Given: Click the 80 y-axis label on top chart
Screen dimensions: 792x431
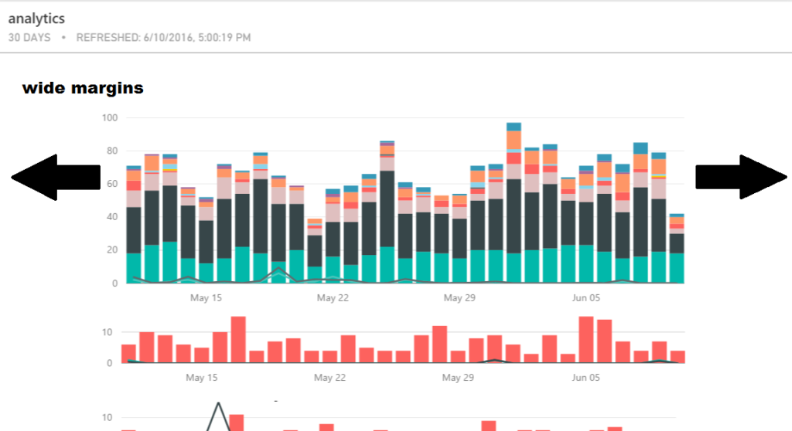Looking at the screenshot, I should tap(111, 151).
